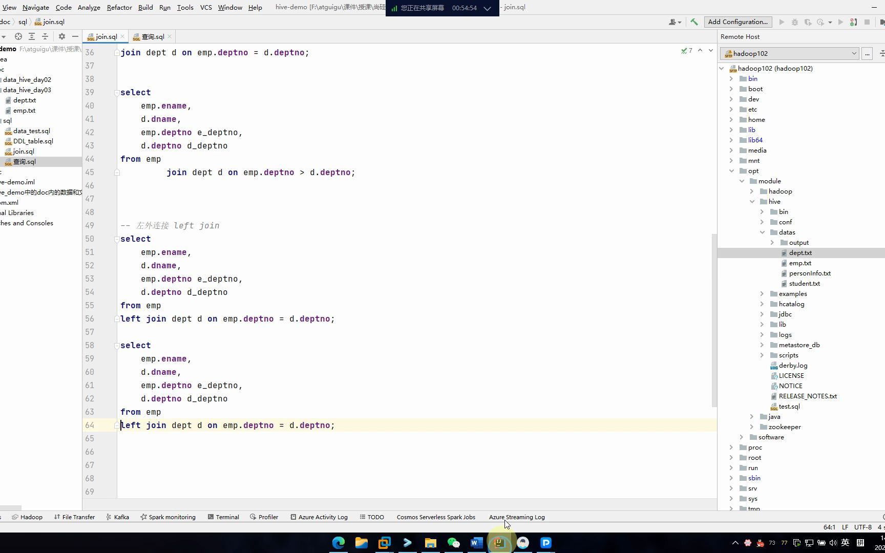
Task: Toggle fold end marker at line 56
Action: pyautogui.click(x=117, y=319)
